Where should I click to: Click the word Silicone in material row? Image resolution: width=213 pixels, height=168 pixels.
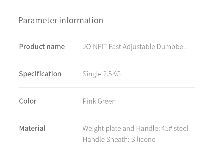pos(143,140)
